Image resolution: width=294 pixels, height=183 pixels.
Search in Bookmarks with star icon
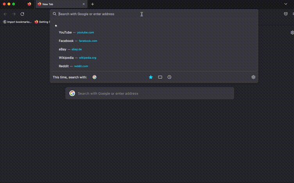pyautogui.click(x=151, y=77)
